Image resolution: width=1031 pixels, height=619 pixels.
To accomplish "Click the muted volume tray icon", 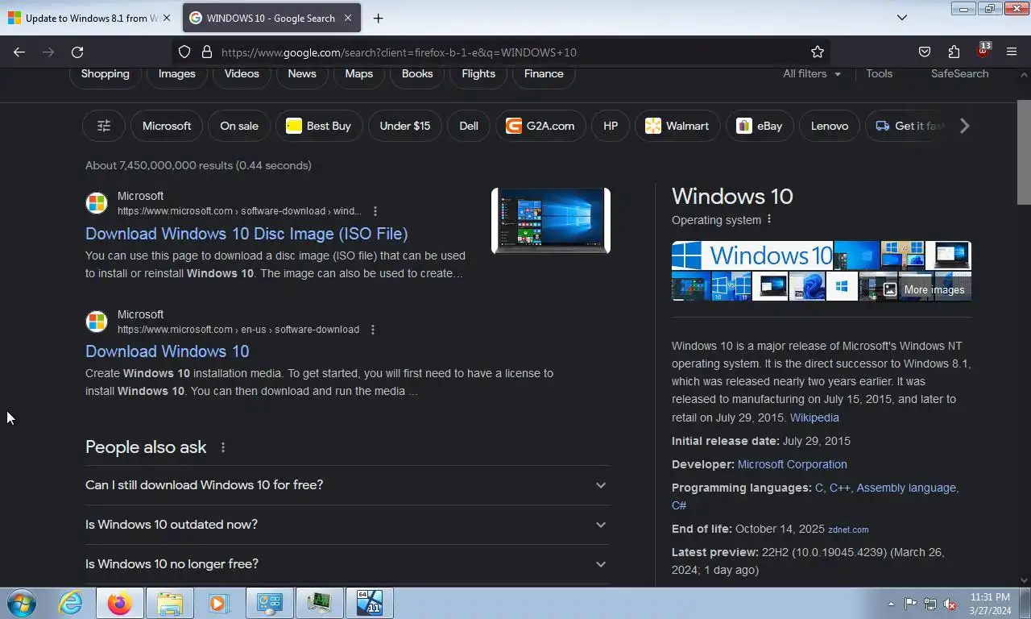I will pos(950,604).
